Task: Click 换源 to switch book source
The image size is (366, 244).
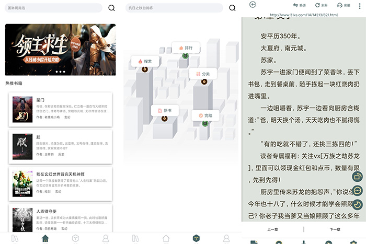Action: coord(300,5)
